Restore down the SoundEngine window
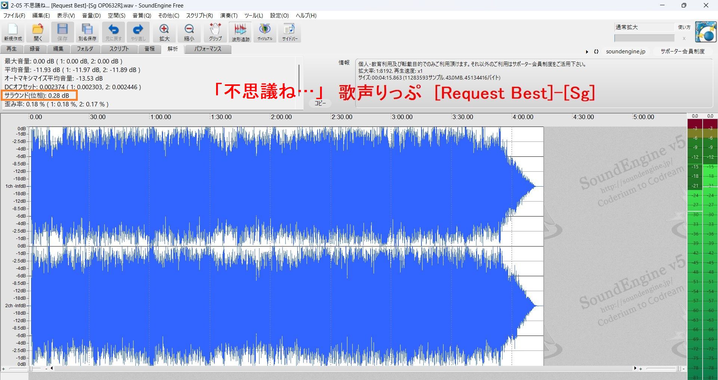Image resolution: width=718 pixels, height=380 pixels. [684, 5]
